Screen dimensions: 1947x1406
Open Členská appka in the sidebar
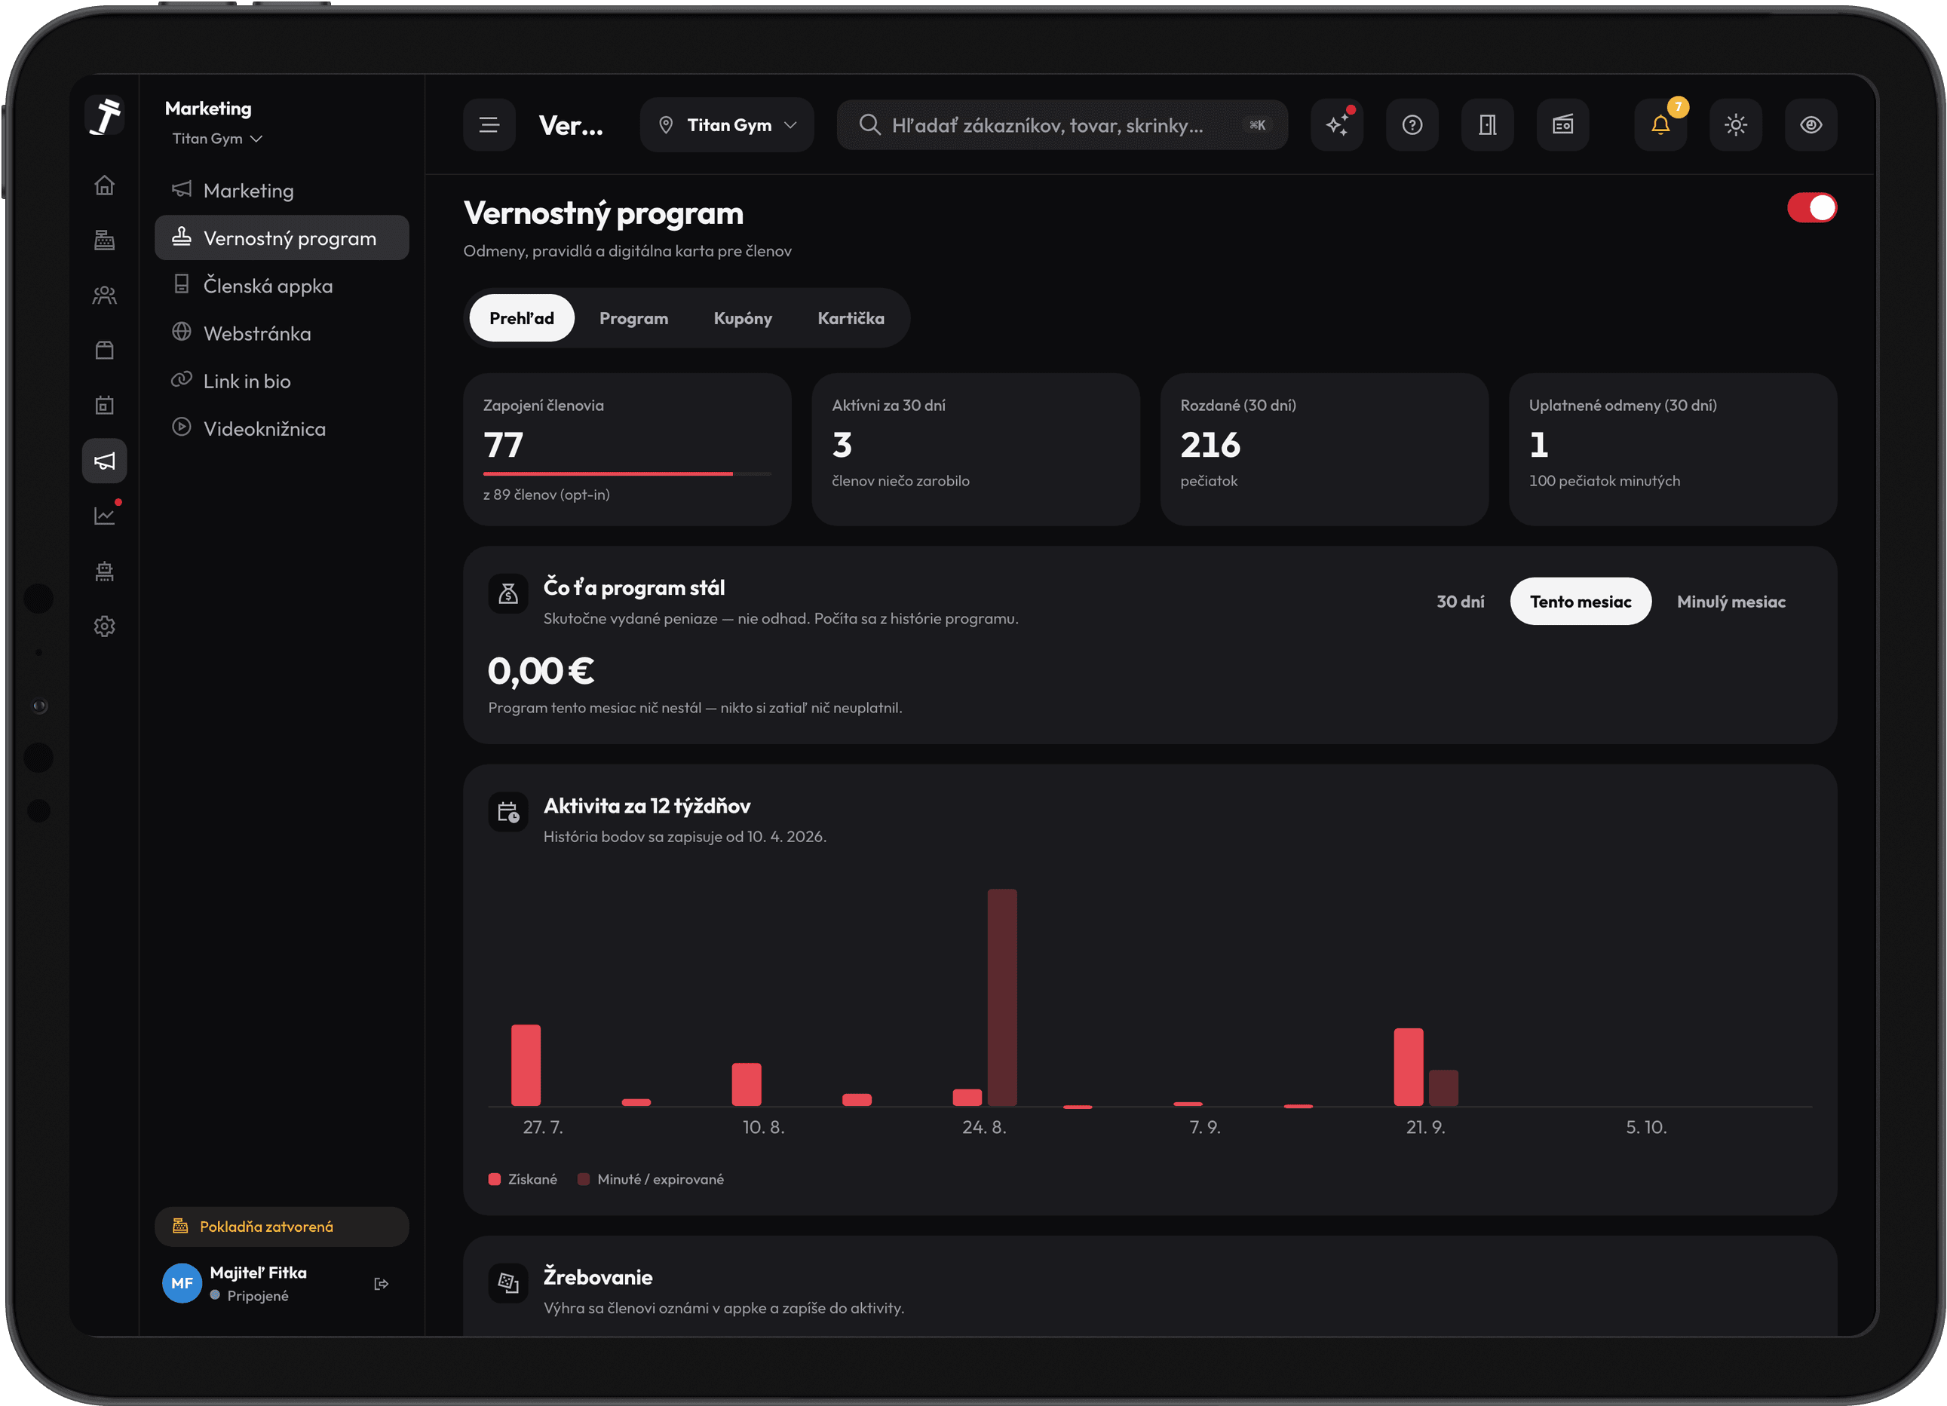tap(281, 286)
